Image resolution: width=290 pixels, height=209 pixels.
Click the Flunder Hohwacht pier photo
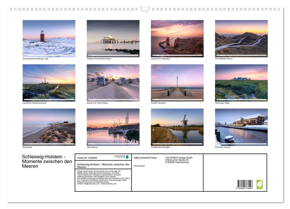pyautogui.click(x=177, y=83)
